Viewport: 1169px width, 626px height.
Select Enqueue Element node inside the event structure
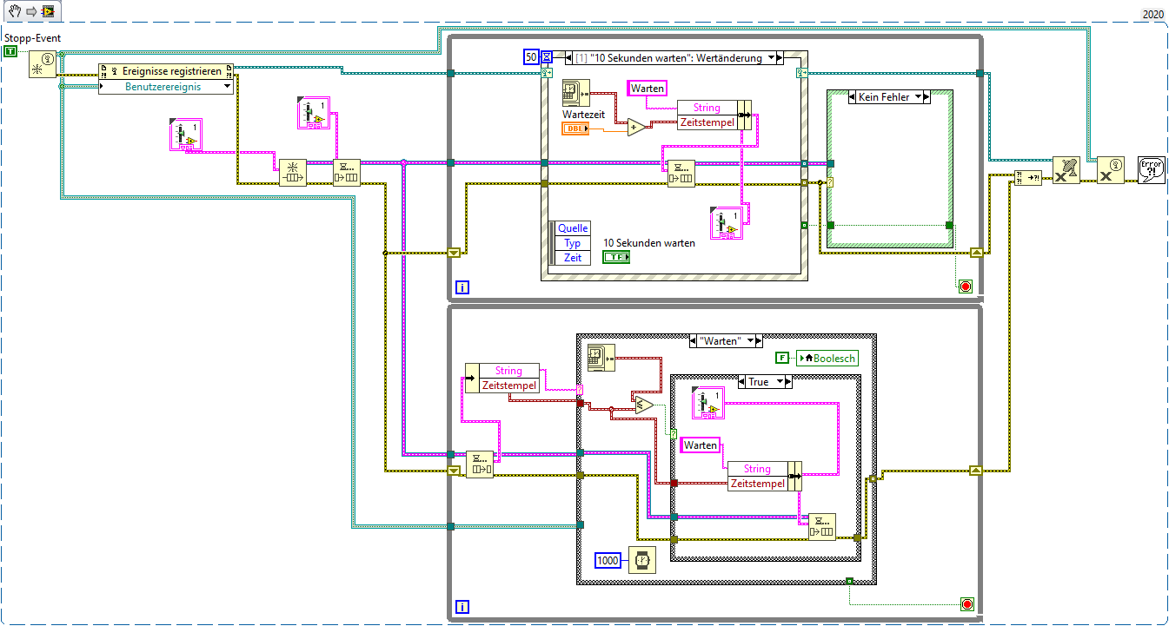coord(681,172)
